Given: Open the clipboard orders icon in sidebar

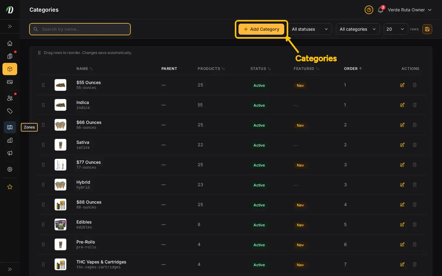Looking at the screenshot, I should point(10,56).
